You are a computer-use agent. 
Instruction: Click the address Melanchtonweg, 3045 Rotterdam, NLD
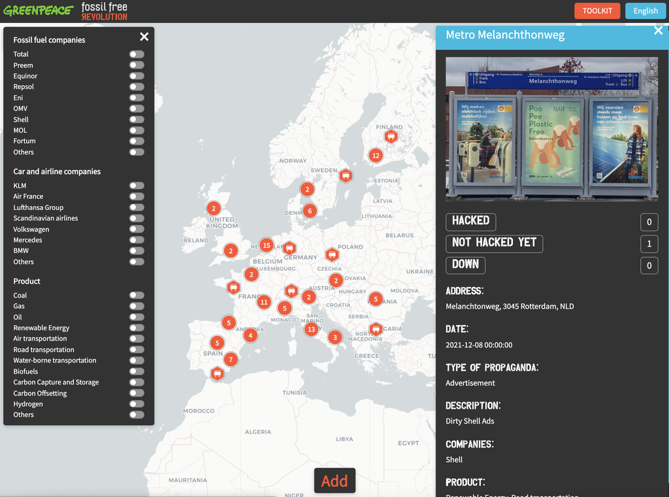click(510, 306)
